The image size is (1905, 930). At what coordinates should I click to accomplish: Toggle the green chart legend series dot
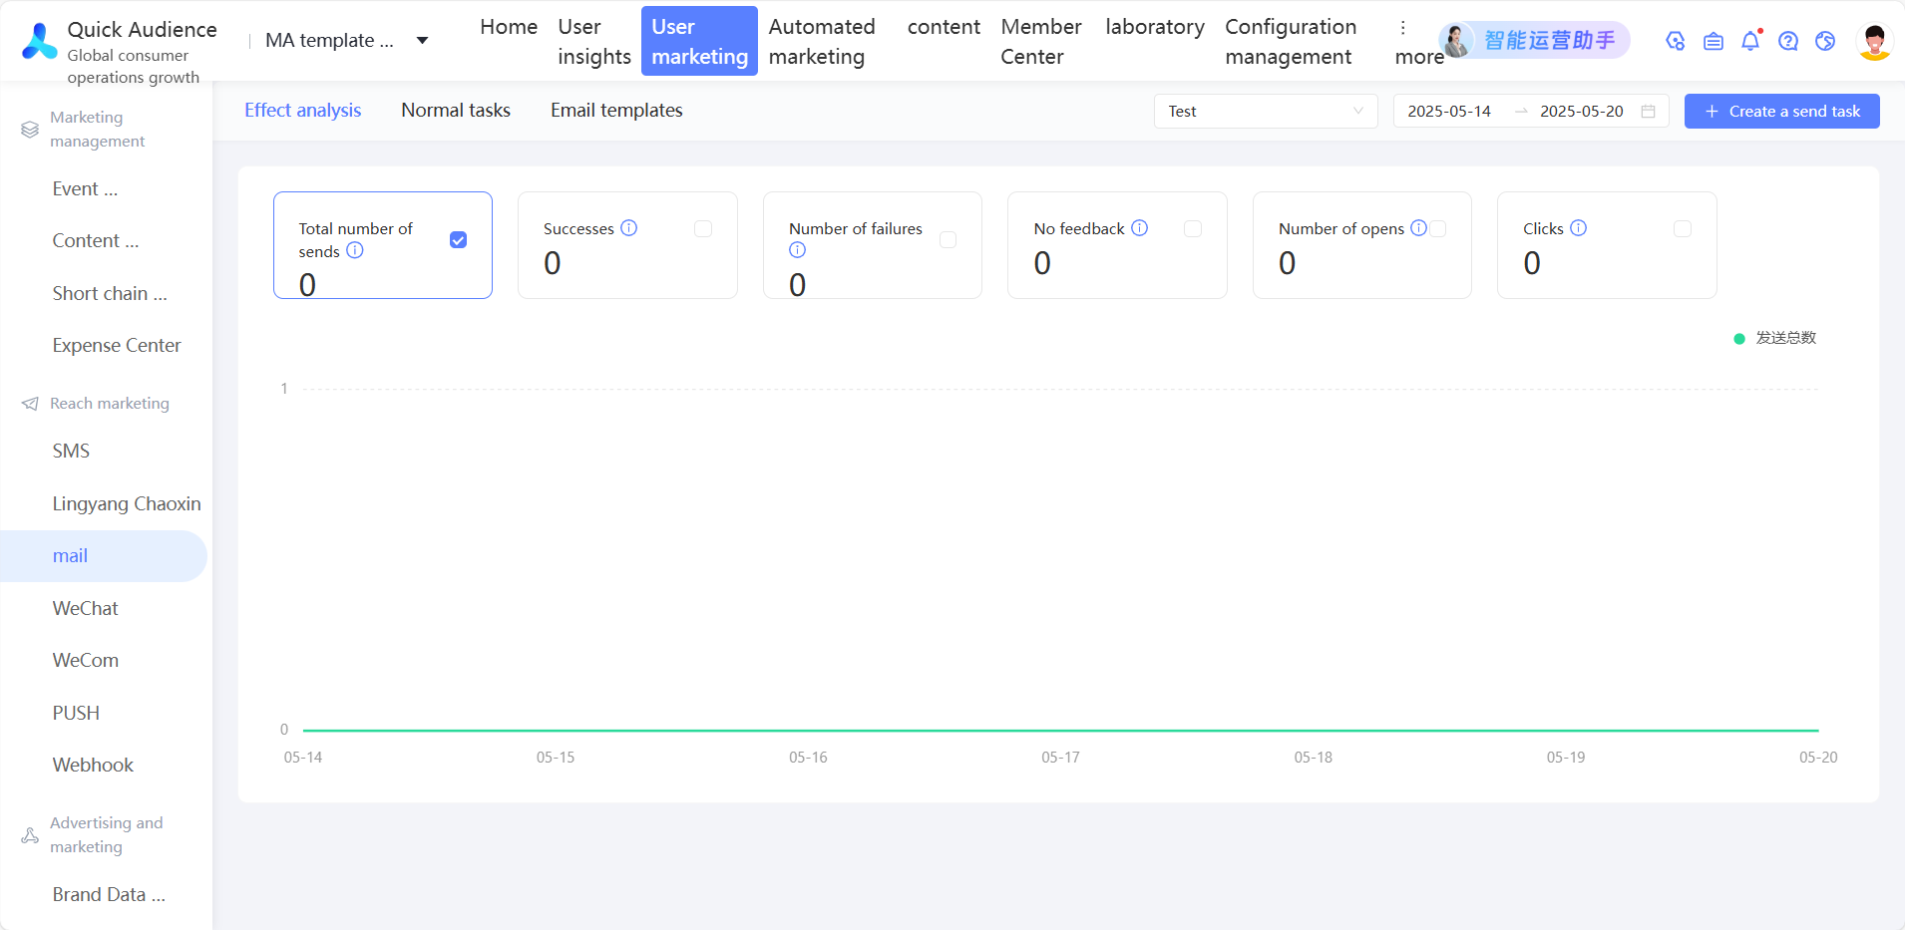click(1739, 339)
